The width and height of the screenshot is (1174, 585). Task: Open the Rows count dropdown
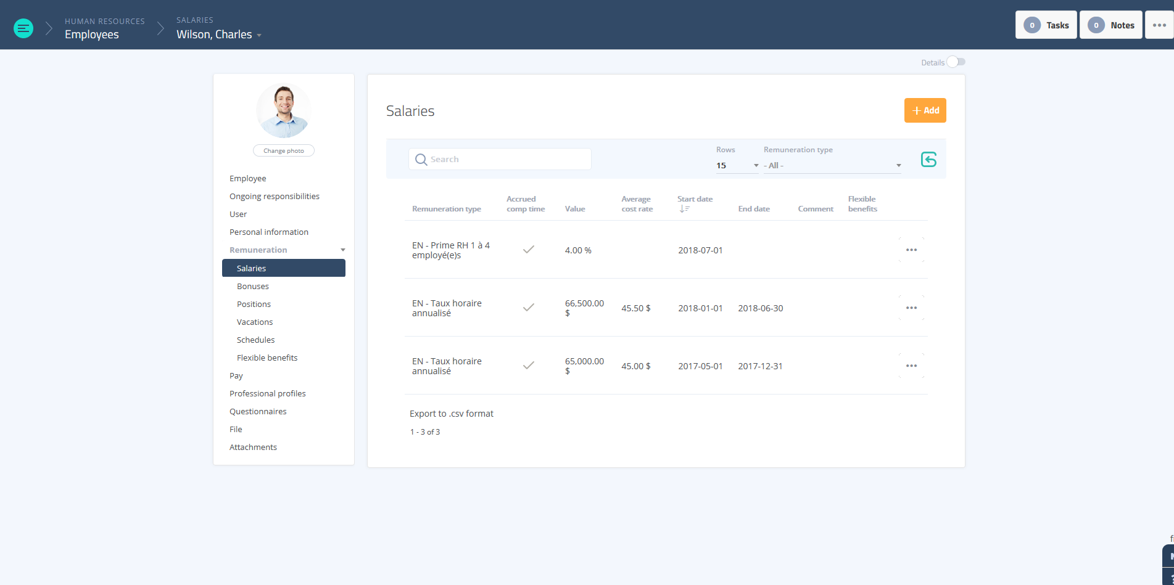click(737, 165)
